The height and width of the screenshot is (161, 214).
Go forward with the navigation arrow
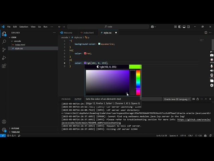pyautogui.click(x=64, y=27)
